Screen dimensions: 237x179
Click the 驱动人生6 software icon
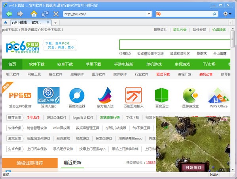48,95
